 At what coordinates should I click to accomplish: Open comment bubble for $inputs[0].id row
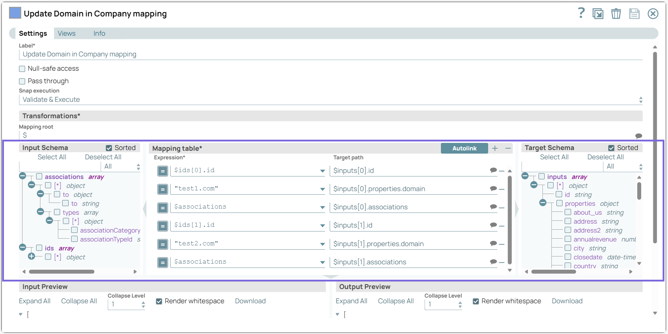[493, 170]
